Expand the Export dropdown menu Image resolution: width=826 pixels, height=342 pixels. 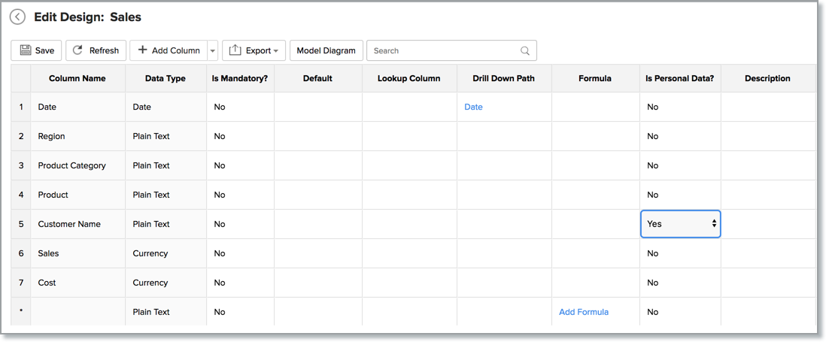pos(275,51)
